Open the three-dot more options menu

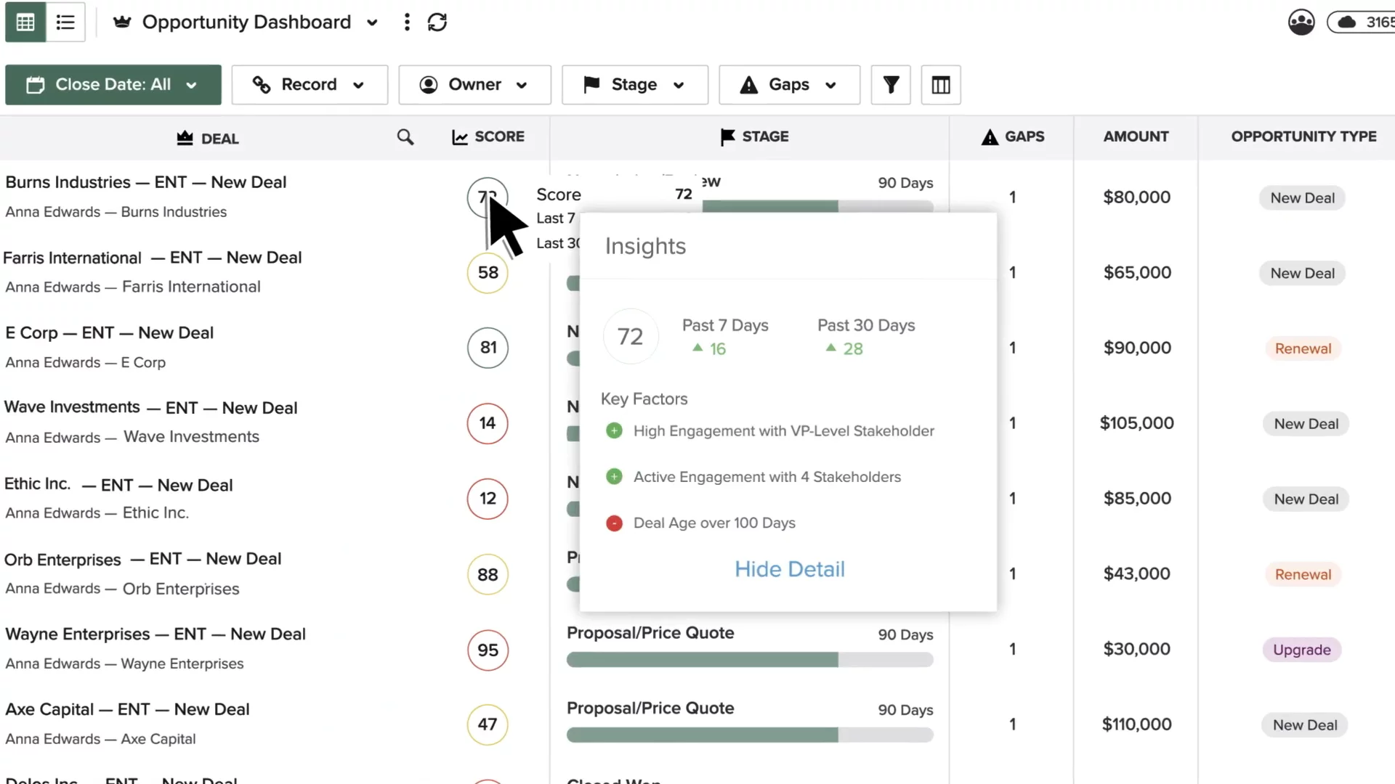[407, 23]
